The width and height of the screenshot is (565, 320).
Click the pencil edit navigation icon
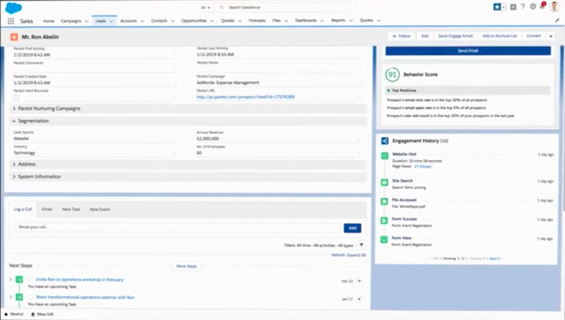(557, 20)
